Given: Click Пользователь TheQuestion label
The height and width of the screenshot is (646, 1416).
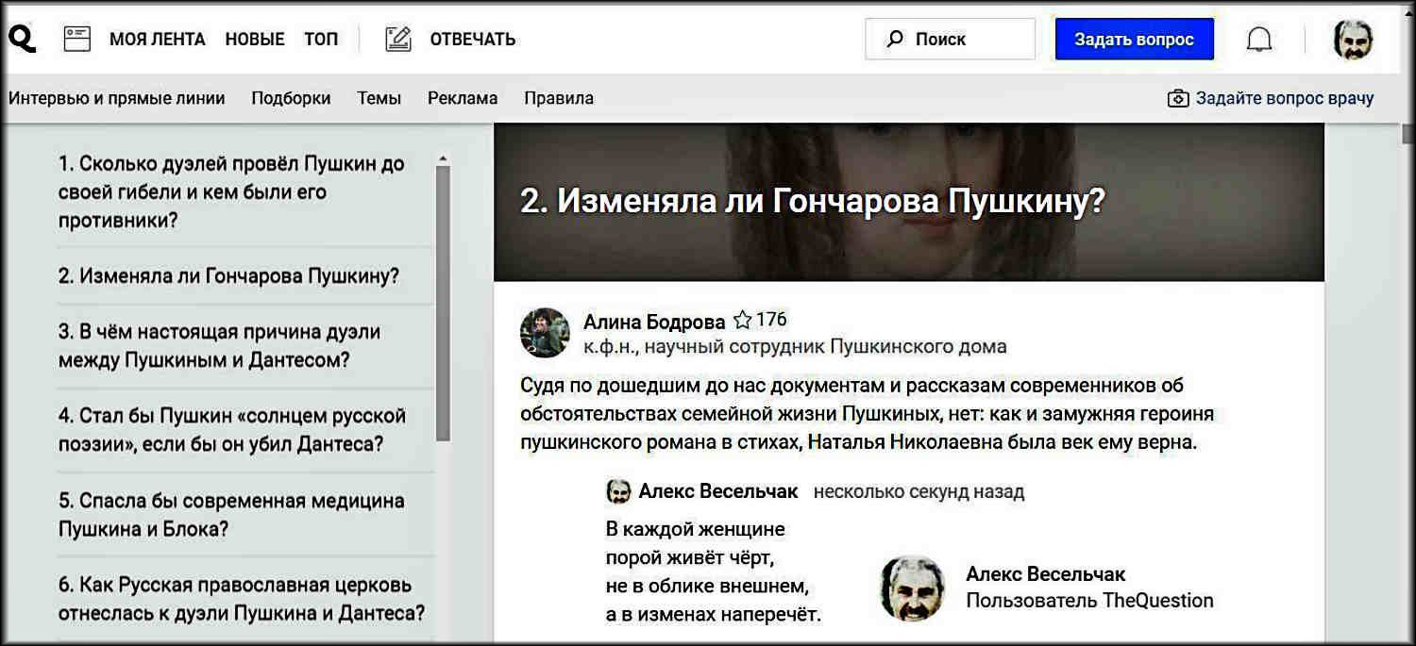Looking at the screenshot, I should (x=1089, y=601).
